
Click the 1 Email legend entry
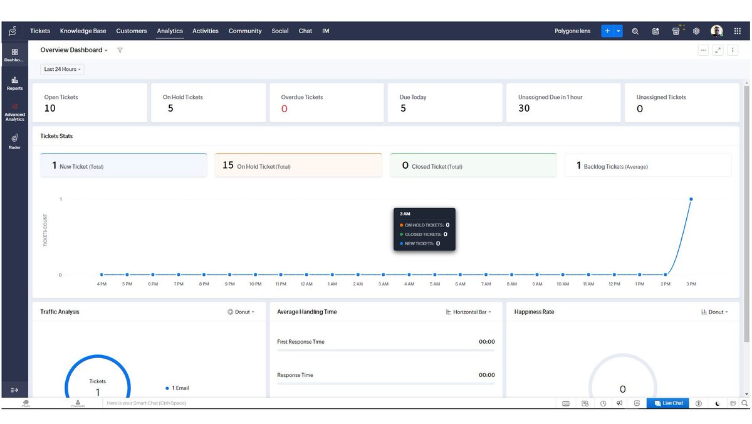point(177,388)
